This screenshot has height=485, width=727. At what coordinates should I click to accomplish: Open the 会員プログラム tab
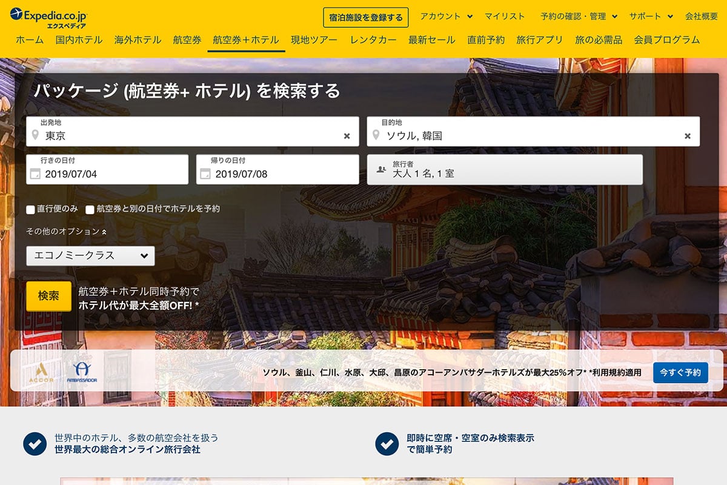click(667, 40)
